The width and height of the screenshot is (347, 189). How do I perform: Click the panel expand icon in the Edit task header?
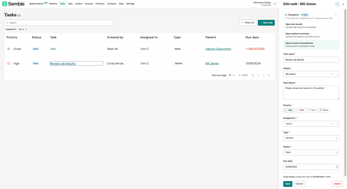click(337, 4)
